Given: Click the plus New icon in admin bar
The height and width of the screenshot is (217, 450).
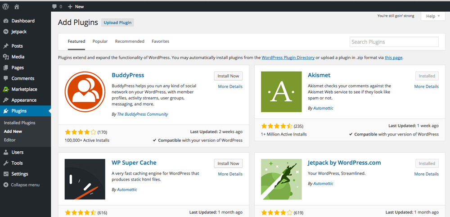Looking at the screenshot, I should tap(70, 6).
